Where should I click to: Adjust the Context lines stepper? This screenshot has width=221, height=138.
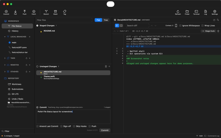tap(176, 25)
